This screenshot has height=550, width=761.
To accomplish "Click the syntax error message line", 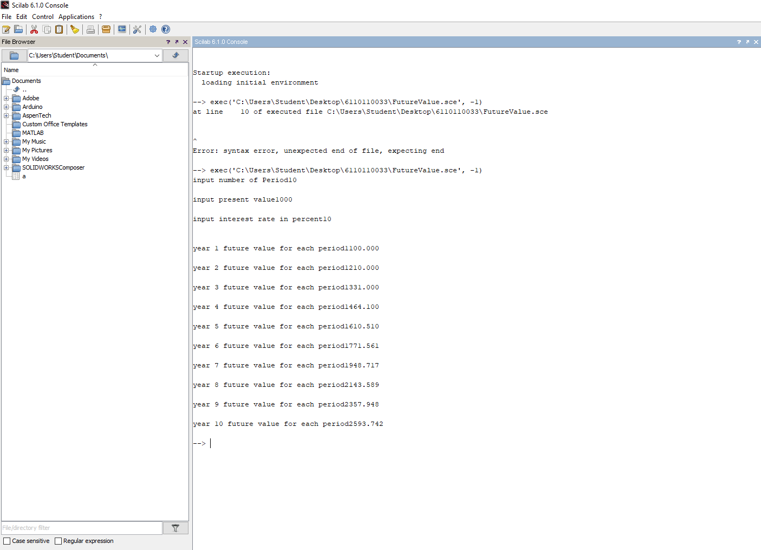I will coord(318,151).
